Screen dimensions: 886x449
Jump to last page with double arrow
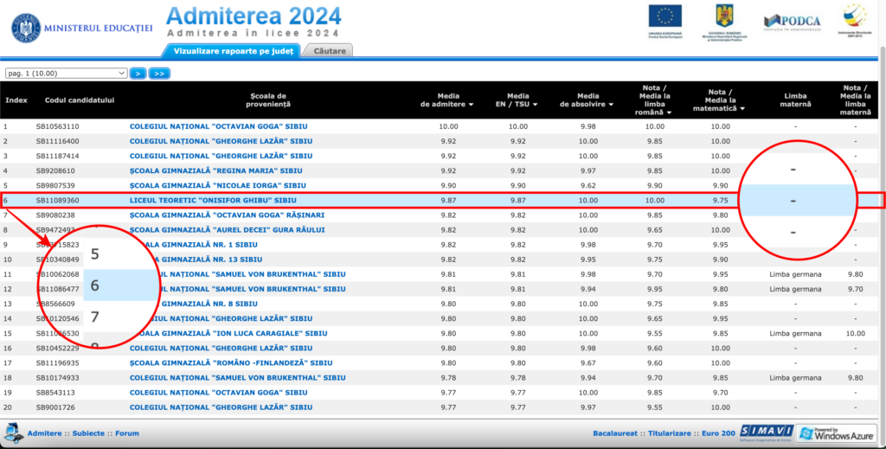point(159,74)
